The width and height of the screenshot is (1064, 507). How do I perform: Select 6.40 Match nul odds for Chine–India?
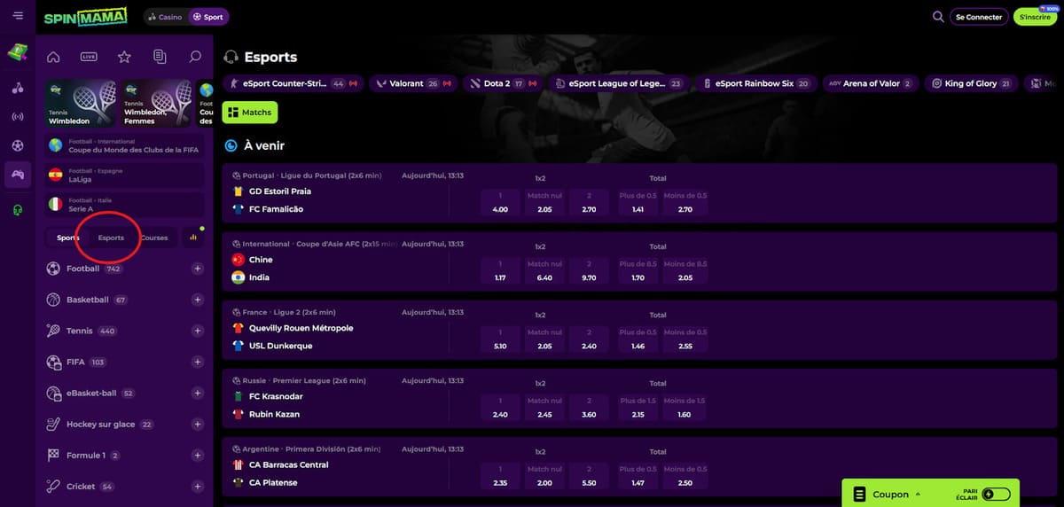pos(544,271)
